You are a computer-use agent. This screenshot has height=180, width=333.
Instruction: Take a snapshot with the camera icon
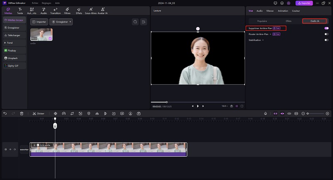(231, 106)
